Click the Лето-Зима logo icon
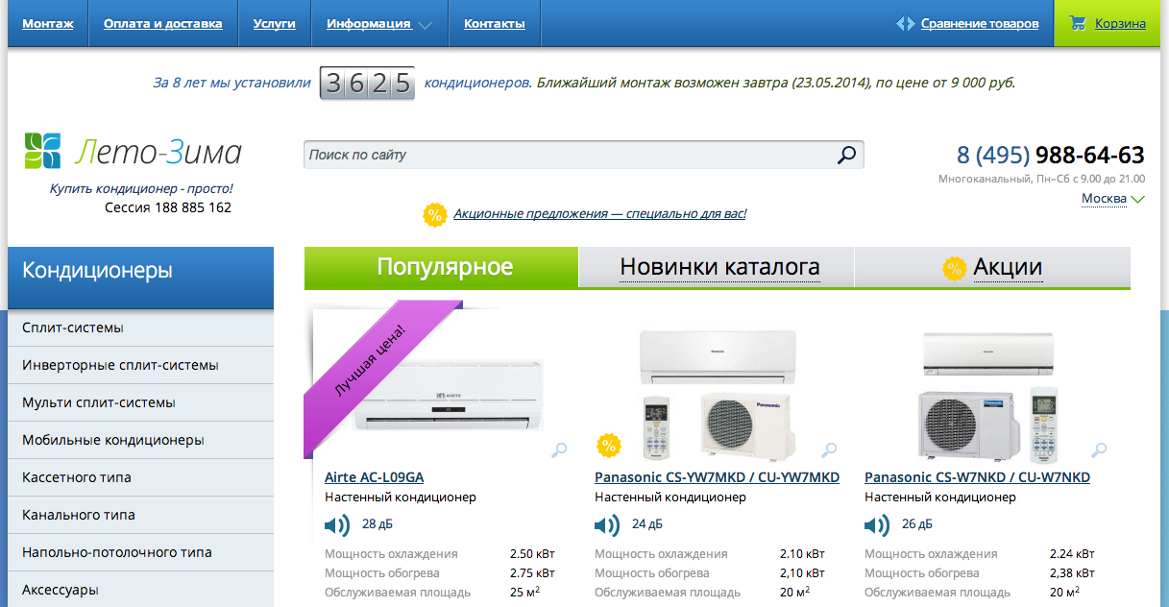The height and width of the screenshot is (607, 1169). 42,151
